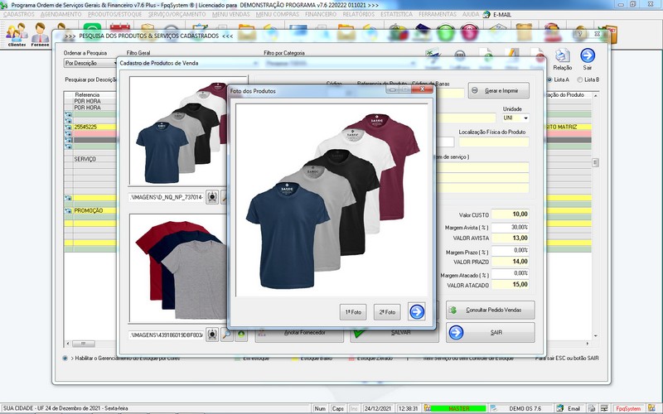Click the blue arrow in Foto dos Produtos
The height and width of the screenshot is (414, 663).
417,311
